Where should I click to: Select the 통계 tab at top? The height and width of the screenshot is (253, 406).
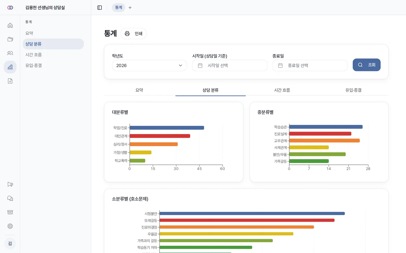click(119, 8)
